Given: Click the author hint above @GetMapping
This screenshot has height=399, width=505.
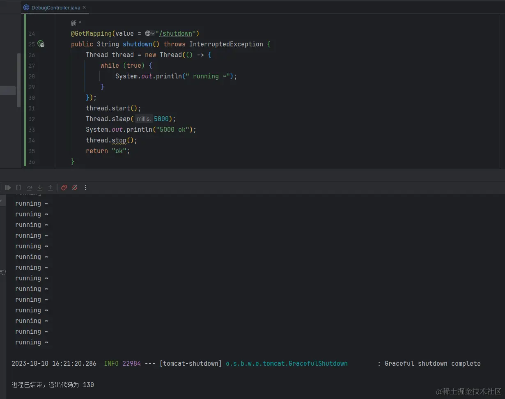Looking at the screenshot, I should pyautogui.click(x=76, y=23).
